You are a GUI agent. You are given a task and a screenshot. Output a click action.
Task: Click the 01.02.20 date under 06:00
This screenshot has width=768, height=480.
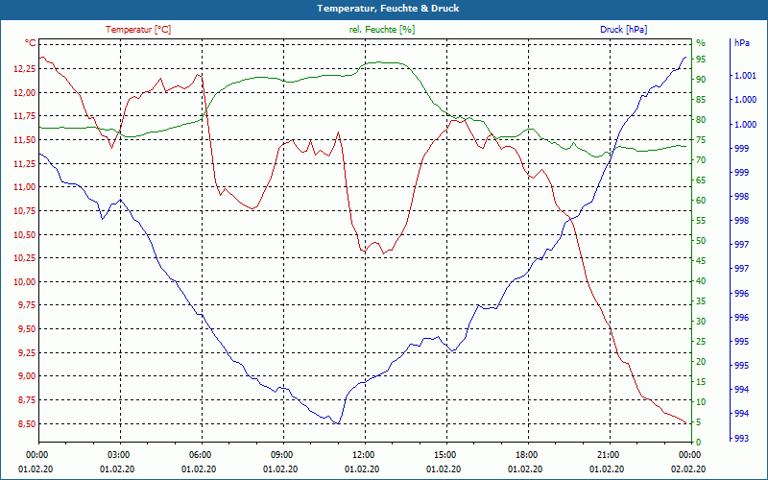click(199, 469)
